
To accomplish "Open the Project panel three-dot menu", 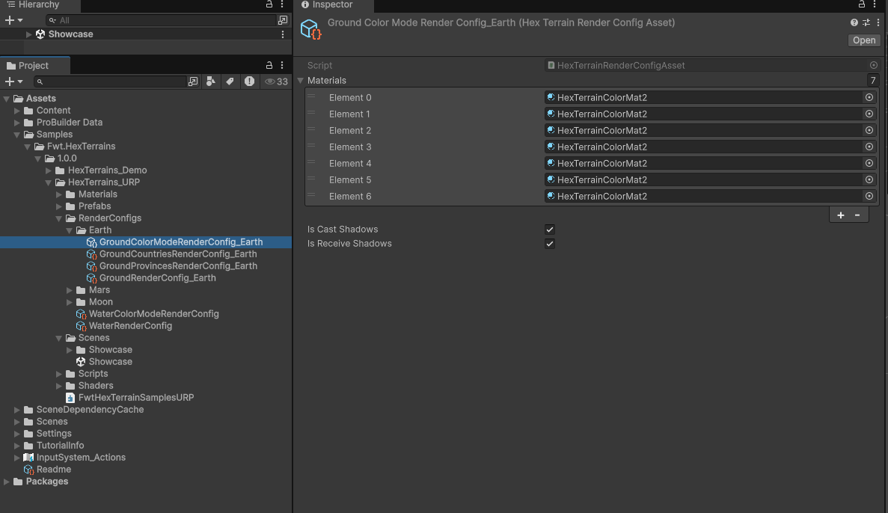I will pyautogui.click(x=282, y=66).
